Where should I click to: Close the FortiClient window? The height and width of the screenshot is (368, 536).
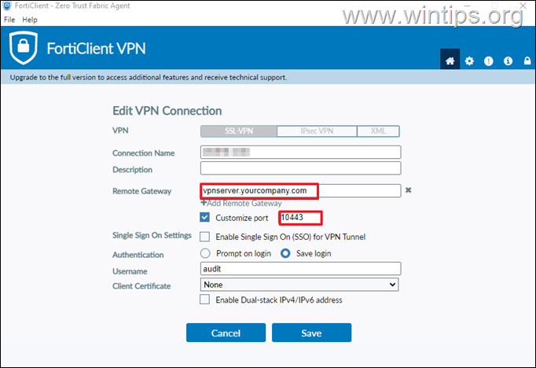point(523,6)
